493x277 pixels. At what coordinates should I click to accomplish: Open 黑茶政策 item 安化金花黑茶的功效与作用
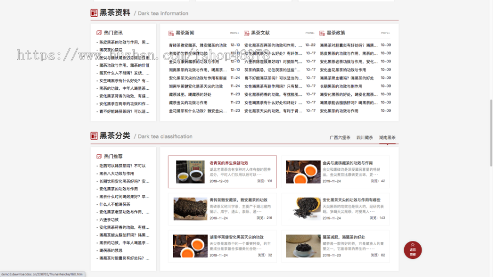pyautogui.click(x=343, y=70)
